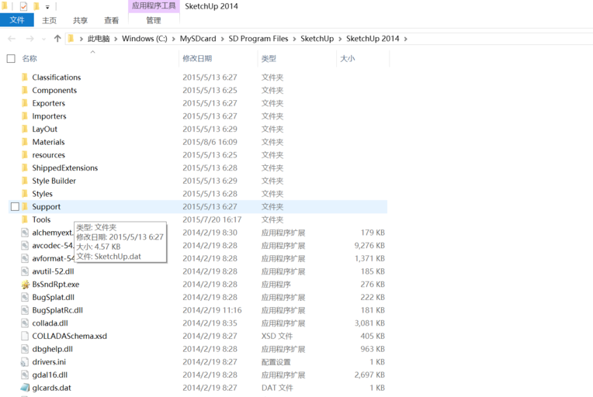The image size is (593, 397).
Task: Switch to the 查看 ribbon tab
Action: pos(111,20)
